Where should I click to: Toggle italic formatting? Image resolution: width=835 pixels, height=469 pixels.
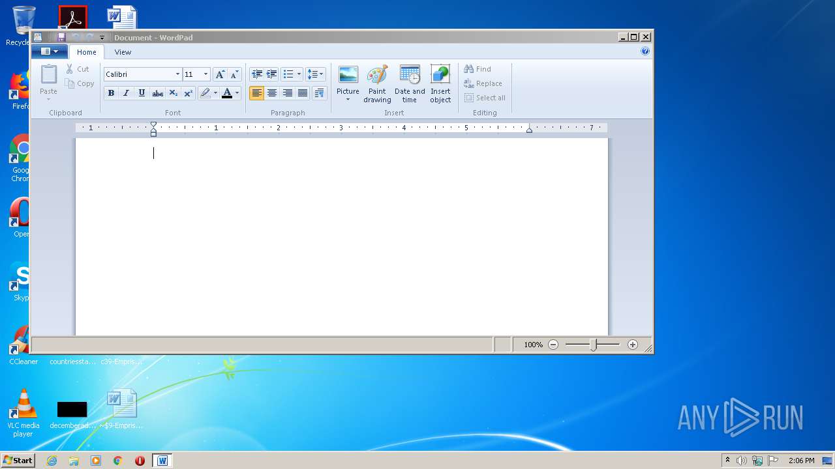pos(127,93)
